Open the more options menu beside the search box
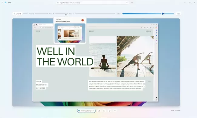This screenshot has height=118, width=197. click(132, 3)
